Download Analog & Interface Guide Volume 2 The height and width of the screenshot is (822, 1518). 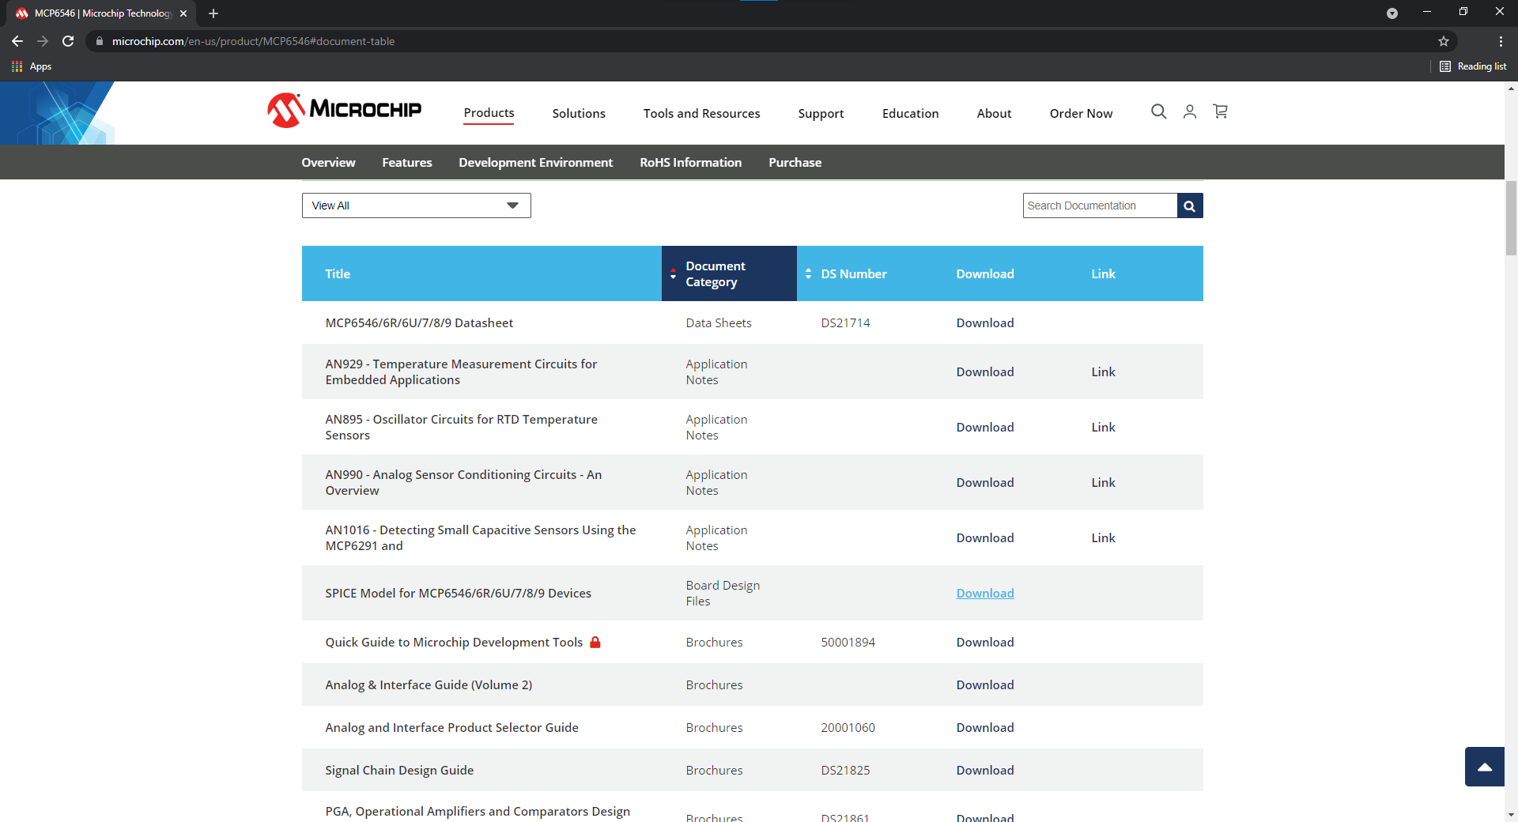point(984,684)
